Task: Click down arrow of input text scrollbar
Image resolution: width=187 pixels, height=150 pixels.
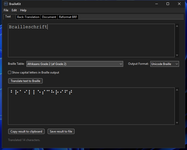Action: pos(177,55)
